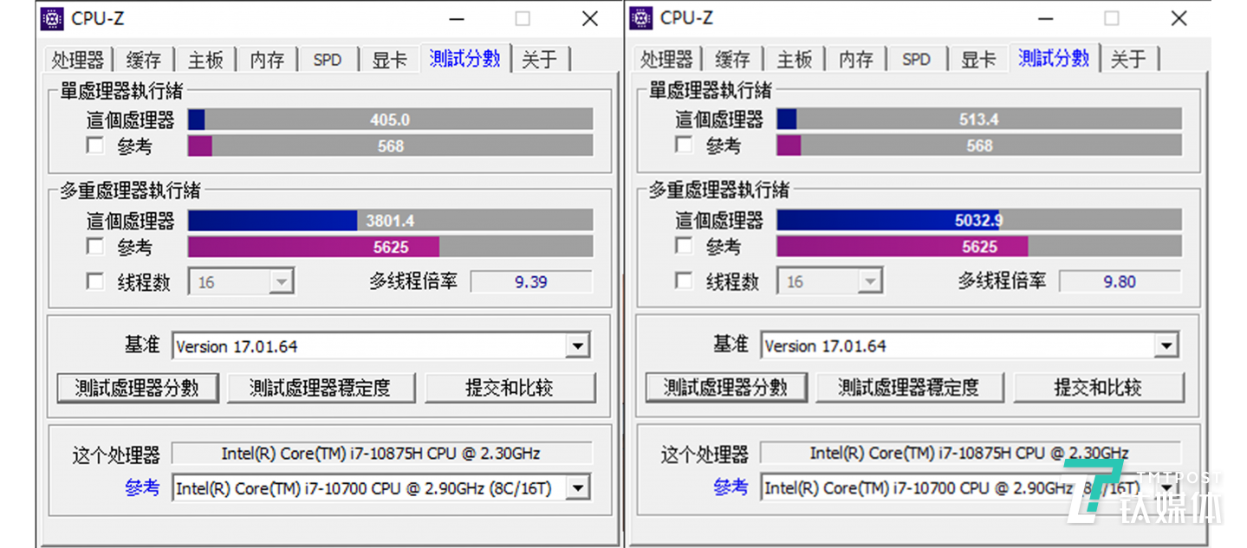Image resolution: width=1247 pixels, height=548 pixels.
Task: Switch to the SPD tab in the right window
Action: 916,59
